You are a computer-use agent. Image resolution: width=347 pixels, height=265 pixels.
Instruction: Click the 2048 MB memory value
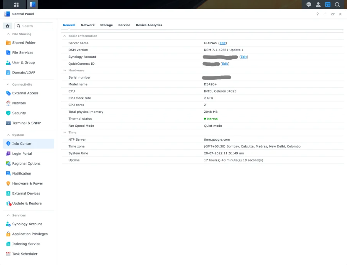pos(211,112)
